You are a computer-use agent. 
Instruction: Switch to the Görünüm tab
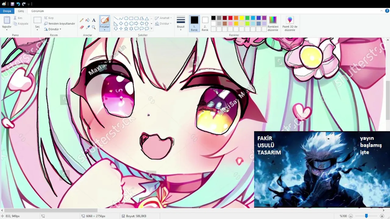pyautogui.click(x=37, y=11)
